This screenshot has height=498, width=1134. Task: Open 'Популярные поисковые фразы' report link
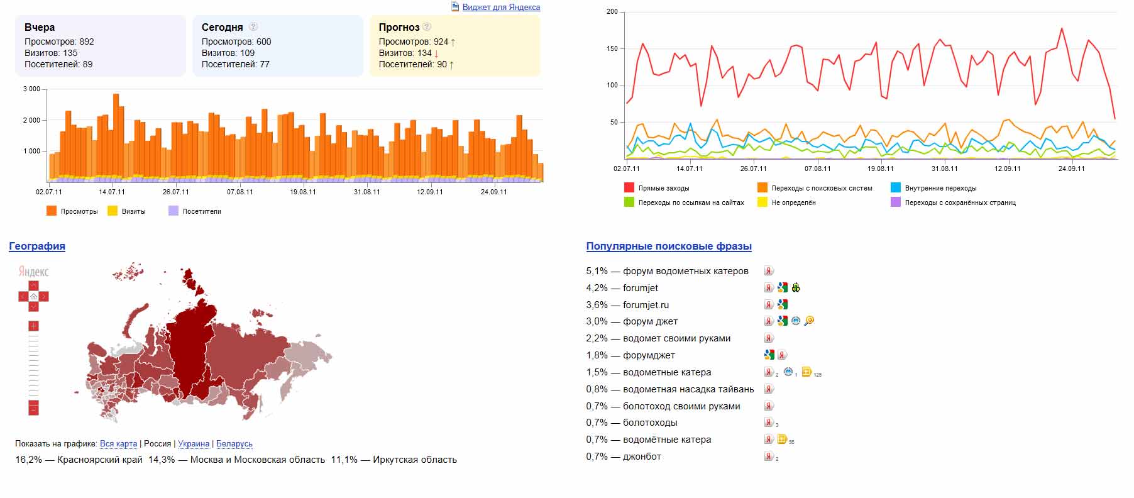click(x=669, y=246)
